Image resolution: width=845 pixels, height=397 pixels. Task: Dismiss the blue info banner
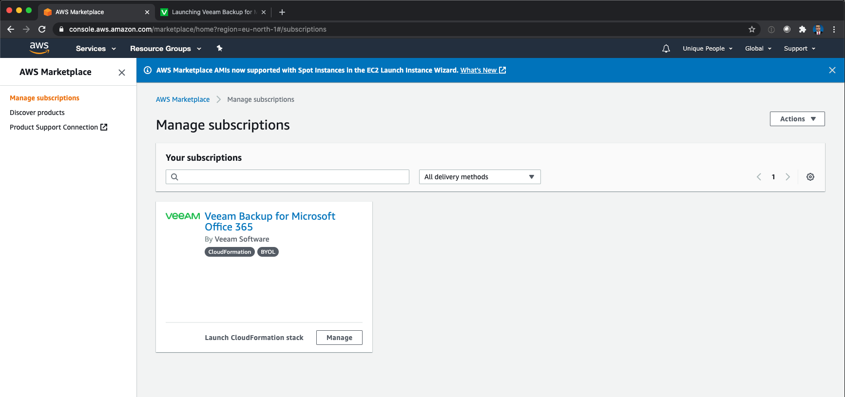tap(832, 70)
